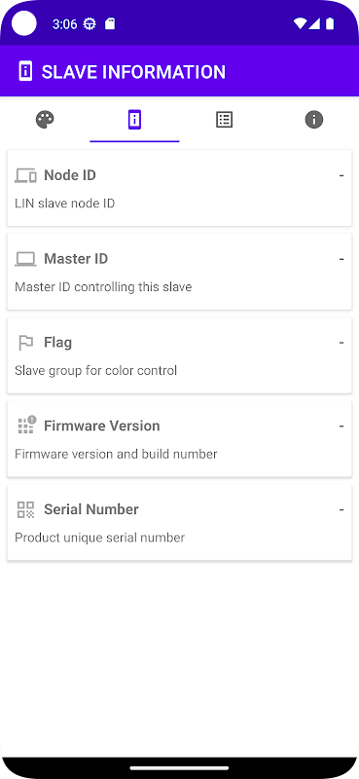This screenshot has height=779, width=359.
Task: Tap the Master ID laptop icon
Action: pyautogui.click(x=25, y=259)
